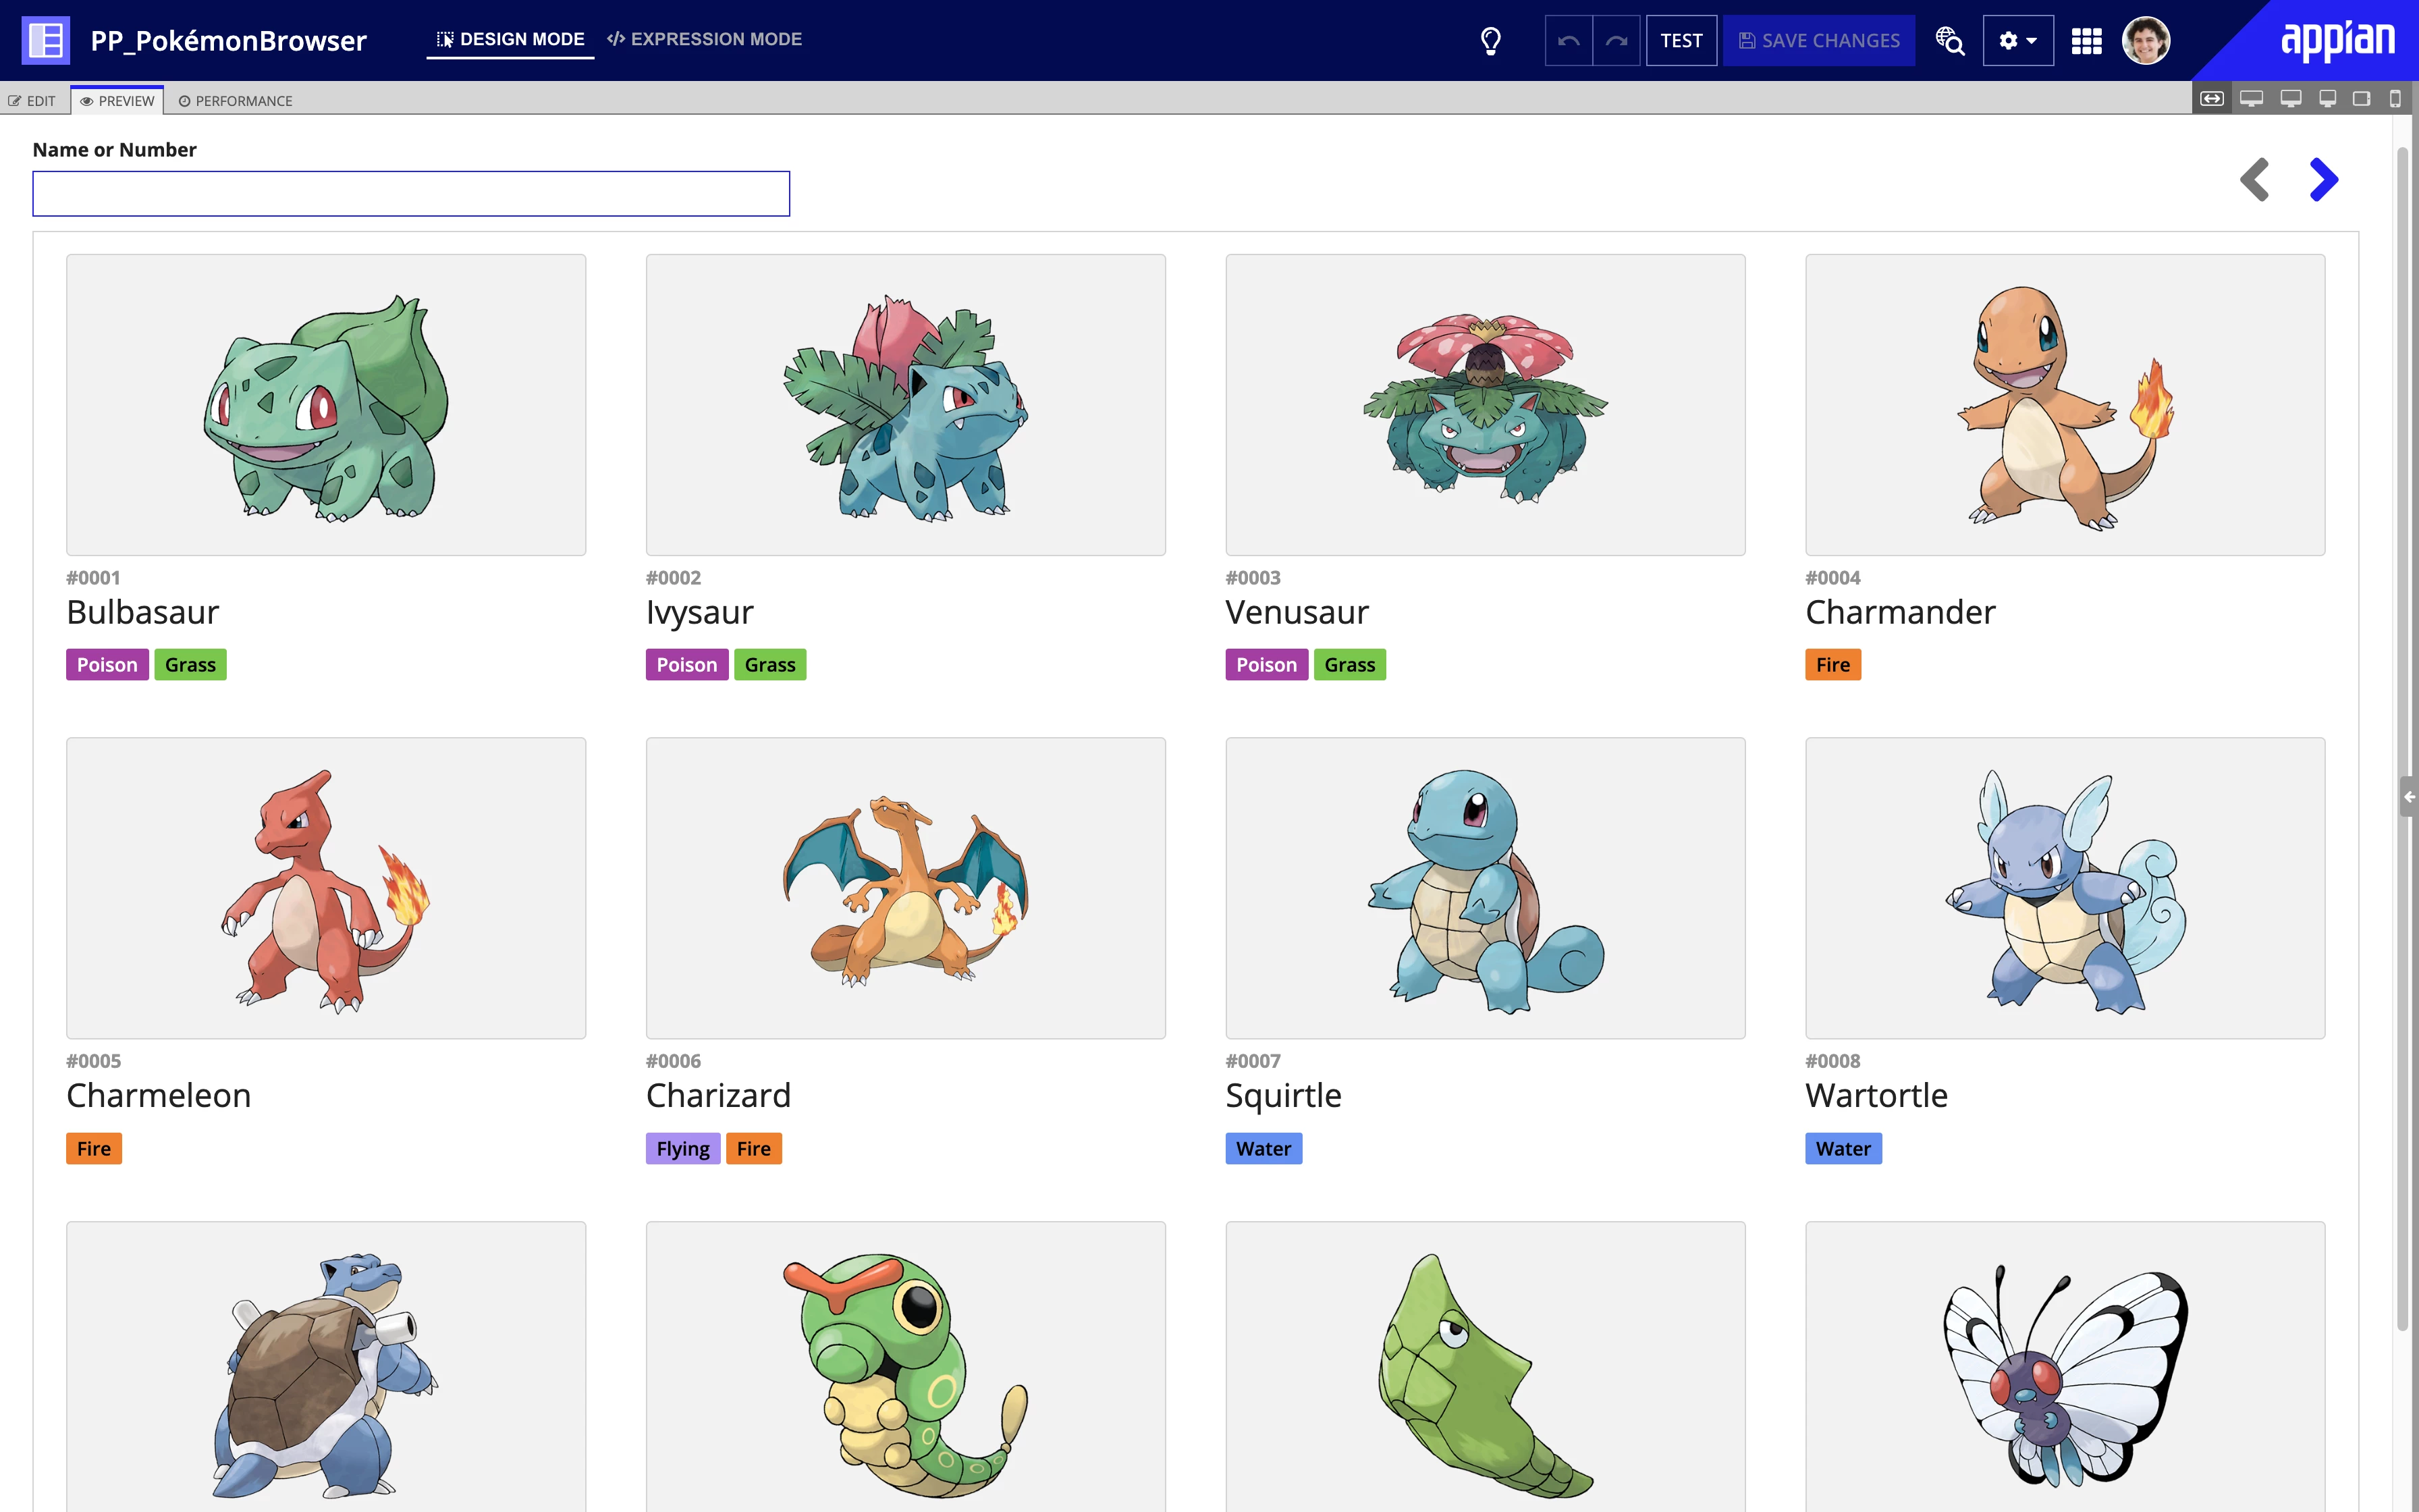Click Charizard's Fire type tag
This screenshot has height=1512, width=2419.
[754, 1149]
